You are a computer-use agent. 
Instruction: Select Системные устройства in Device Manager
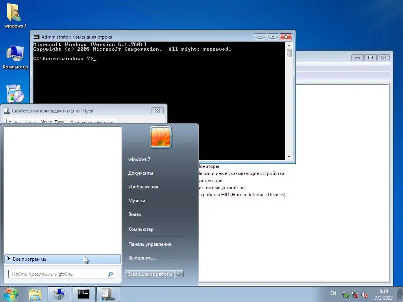click(x=222, y=188)
